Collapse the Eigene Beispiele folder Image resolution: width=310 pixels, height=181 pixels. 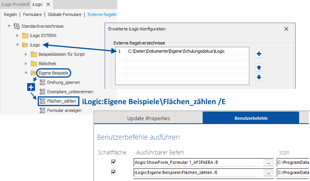point(26,73)
